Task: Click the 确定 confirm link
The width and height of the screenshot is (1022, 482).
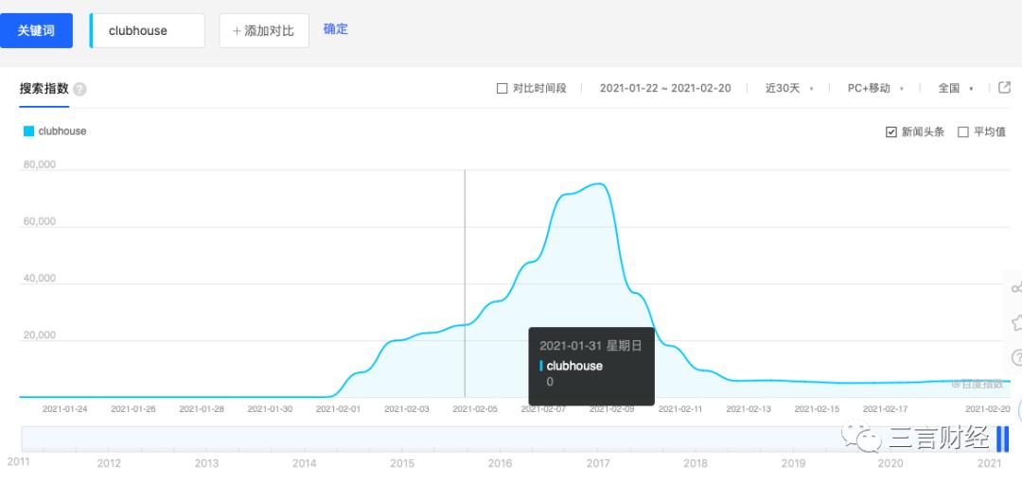Action: [336, 29]
